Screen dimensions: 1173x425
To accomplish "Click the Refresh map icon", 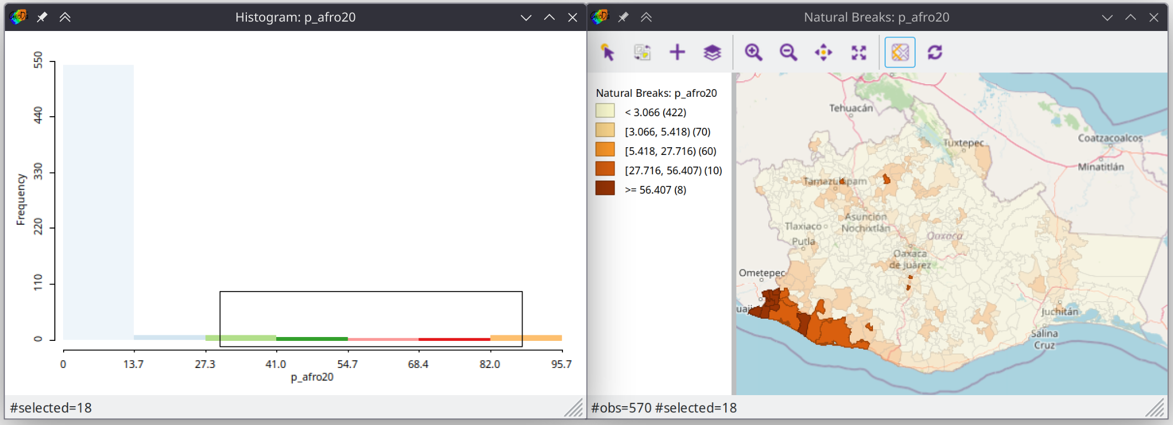I will (935, 53).
